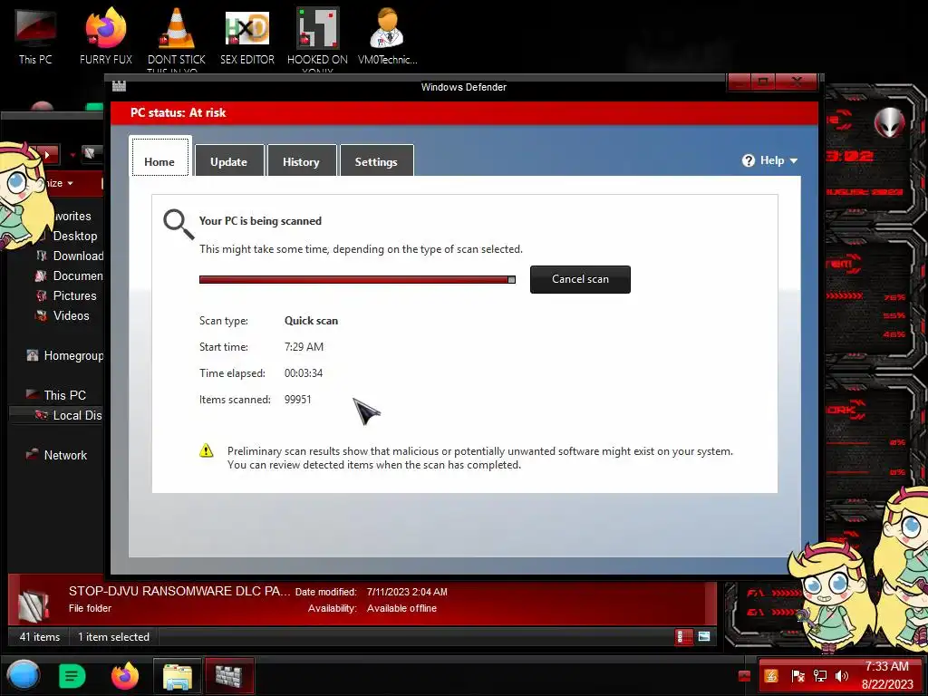Click the Java tray icon
This screenshot has height=696, width=928.
coord(771,676)
